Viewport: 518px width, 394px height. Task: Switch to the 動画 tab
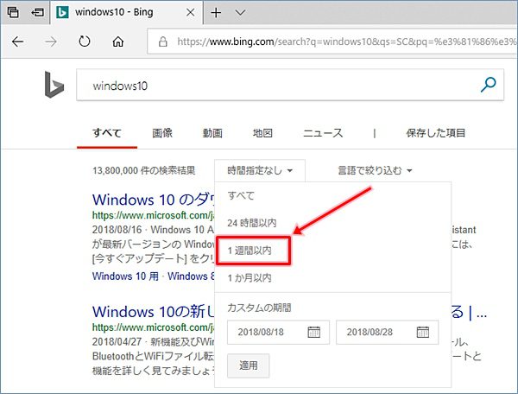coord(212,133)
